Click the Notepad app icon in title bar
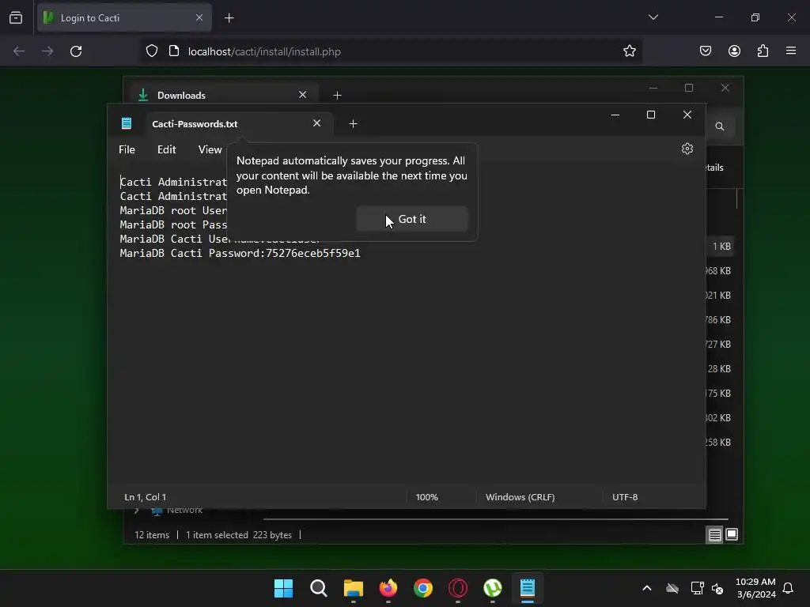Viewport: 810px width, 607px height. pyautogui.click(x=127, y=123)
